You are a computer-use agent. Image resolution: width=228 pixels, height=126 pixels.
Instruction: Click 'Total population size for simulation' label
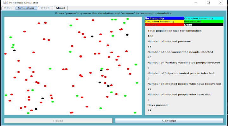(174, 31)
